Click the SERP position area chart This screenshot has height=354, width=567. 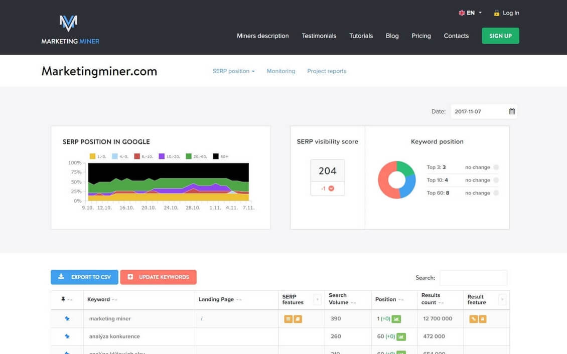169,182
